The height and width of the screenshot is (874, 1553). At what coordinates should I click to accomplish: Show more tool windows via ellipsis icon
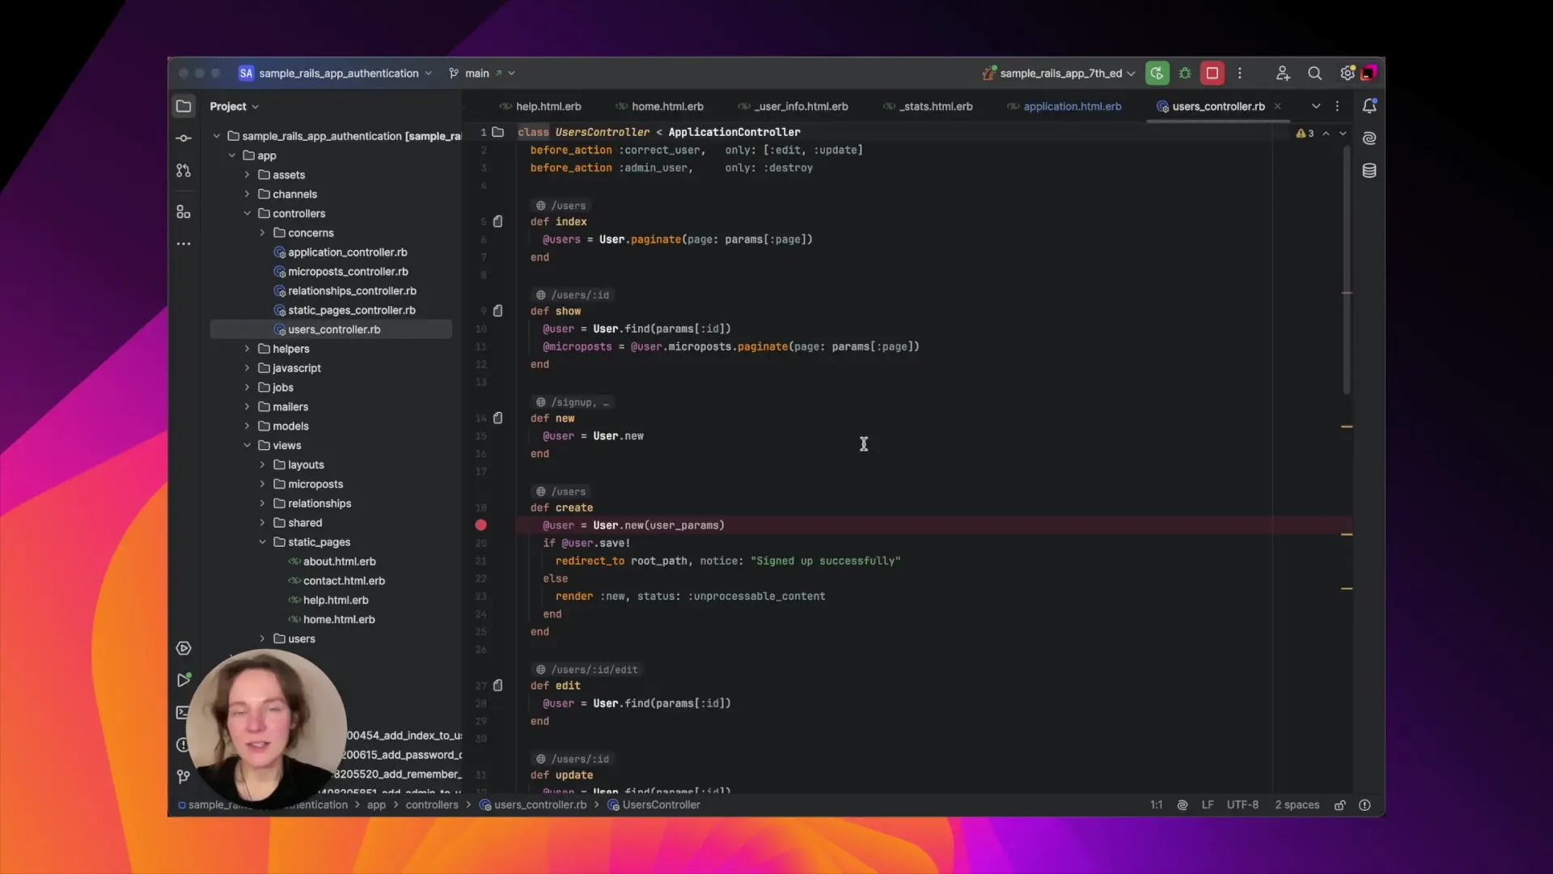point(184,244)
